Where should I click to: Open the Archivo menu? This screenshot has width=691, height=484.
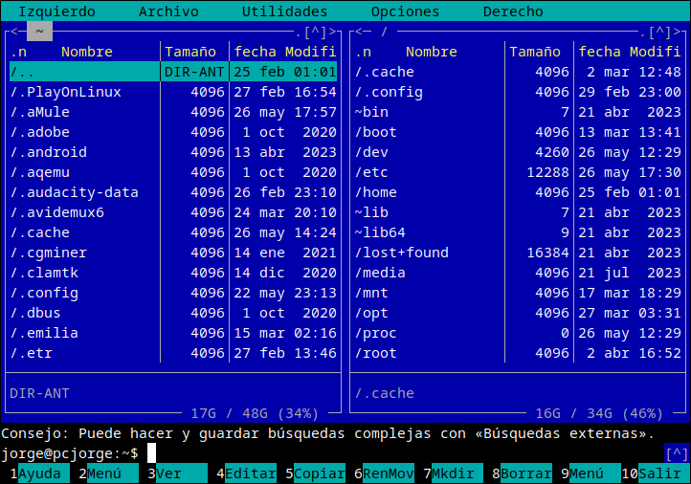[168, 11]
